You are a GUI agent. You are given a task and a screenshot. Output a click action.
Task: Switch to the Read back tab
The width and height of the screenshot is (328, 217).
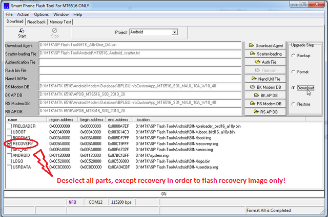[36, 22]
